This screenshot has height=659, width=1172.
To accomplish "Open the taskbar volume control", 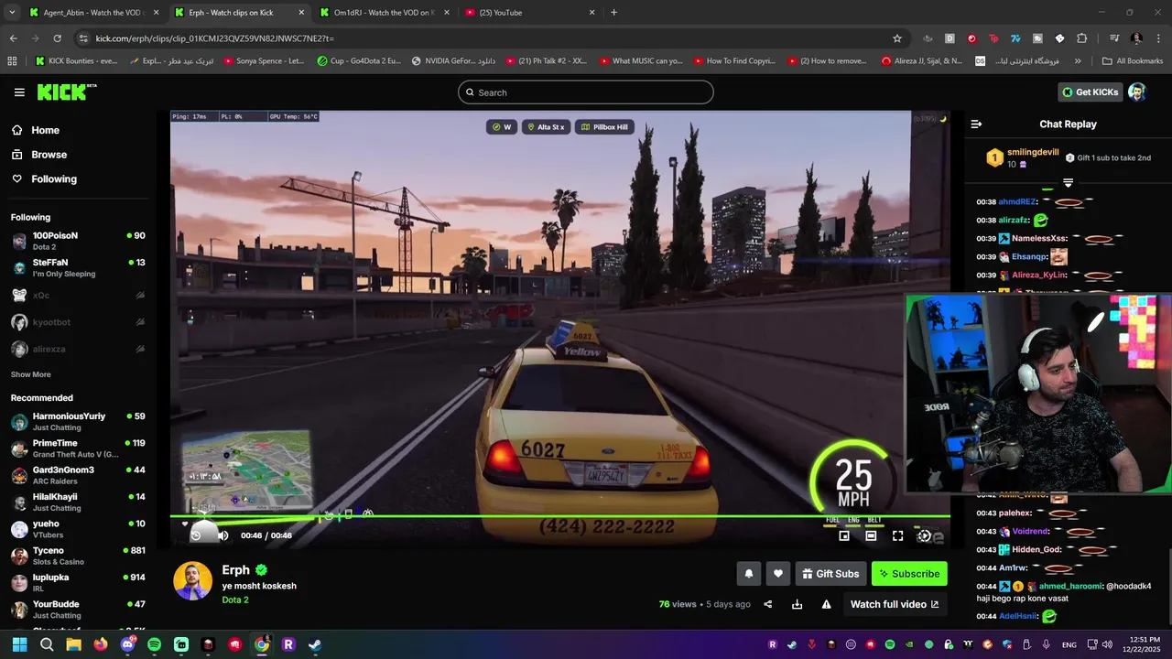I will 1107,644.
